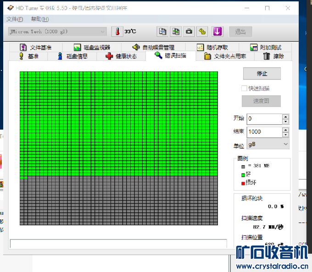312x272 pixels.
Task: Click the thermometer temperature icon
Action: pyautogui.click(x=117, y=32)
